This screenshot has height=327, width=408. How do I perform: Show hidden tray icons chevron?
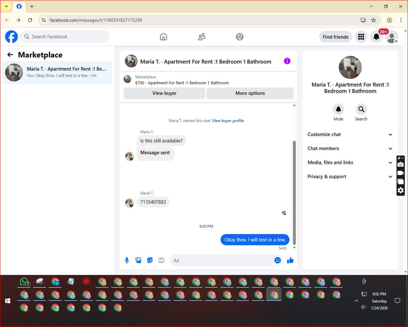(x=356, y=301)
